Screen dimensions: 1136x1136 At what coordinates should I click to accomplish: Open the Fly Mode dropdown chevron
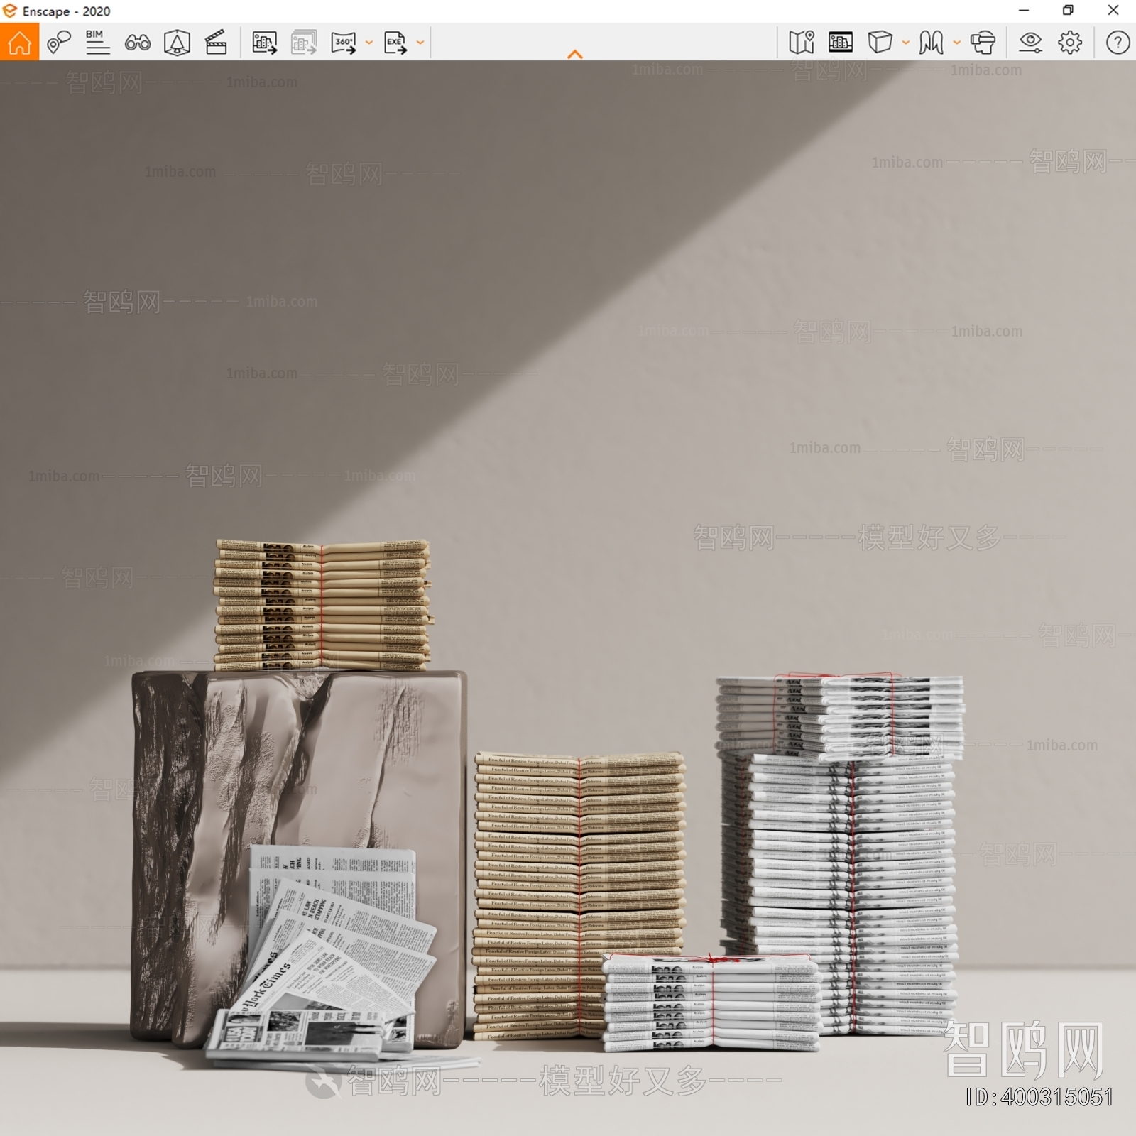tap(956, 44)
